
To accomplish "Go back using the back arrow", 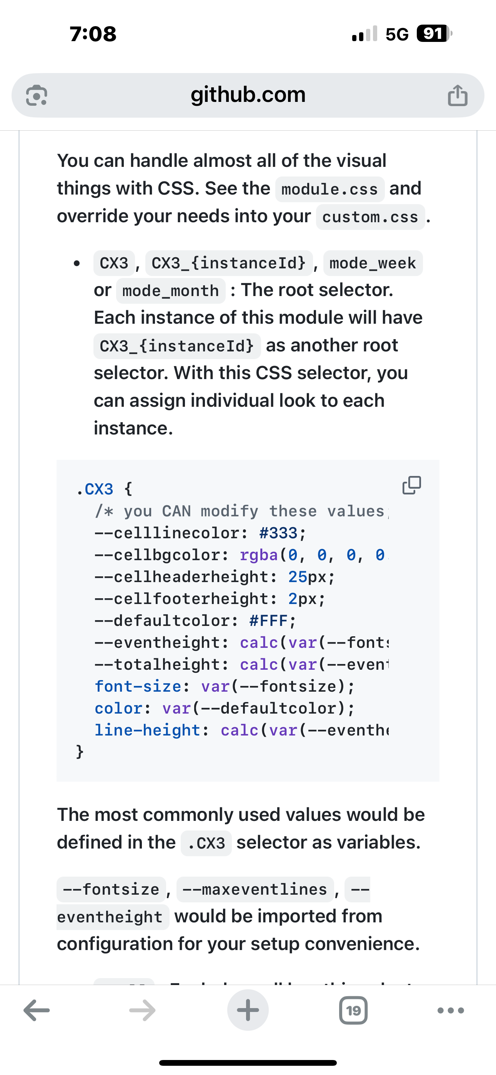I will point(37,1010).
